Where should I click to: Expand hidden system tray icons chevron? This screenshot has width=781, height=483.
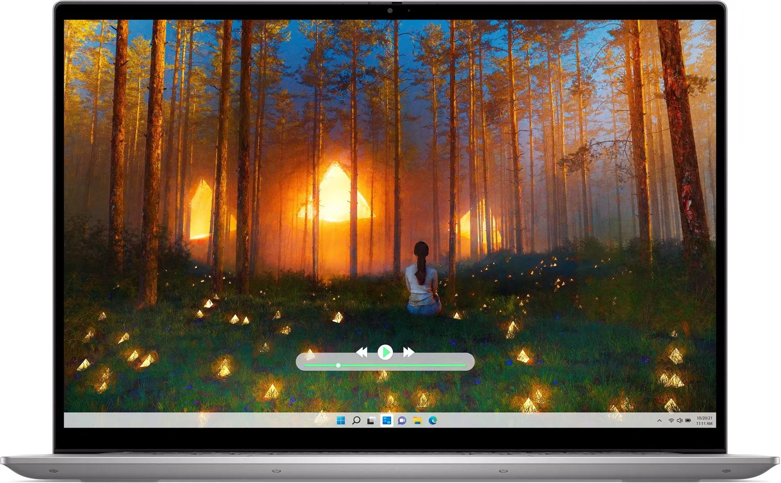click(659, 421)
